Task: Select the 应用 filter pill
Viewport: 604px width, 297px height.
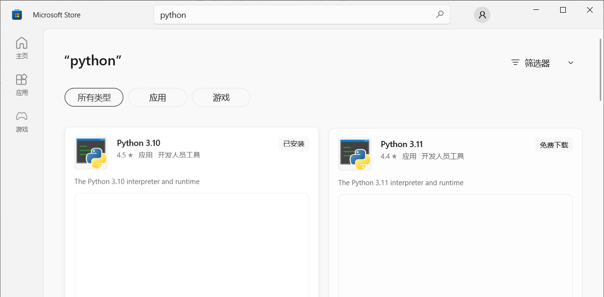Action: tap(157, 97)
